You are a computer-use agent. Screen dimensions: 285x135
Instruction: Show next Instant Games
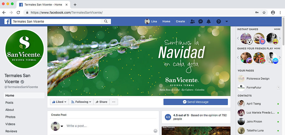280,38
